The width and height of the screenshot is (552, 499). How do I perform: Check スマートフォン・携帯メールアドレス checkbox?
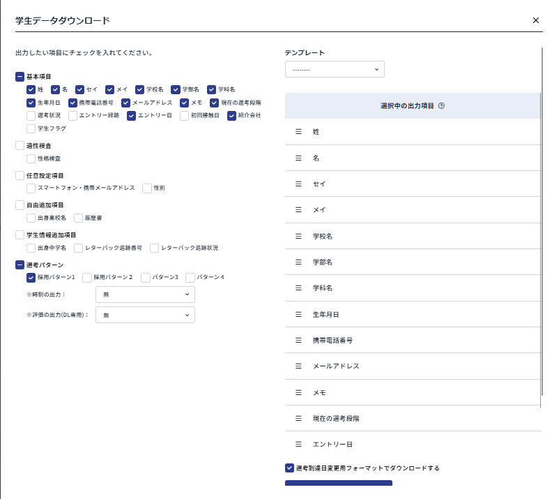pos(31,188)
